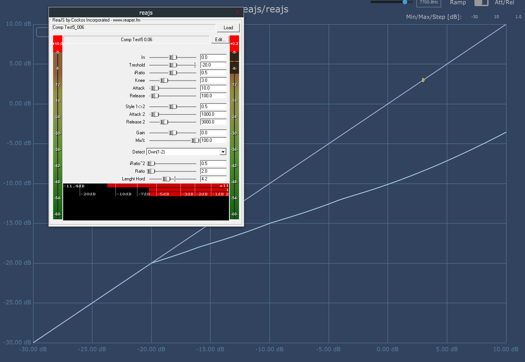Screen dimensions: 525x362
Task: Click the Ratio slider handle
Action: pos(151,171)
